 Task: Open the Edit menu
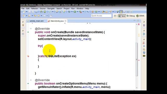[x=28, y=8]
